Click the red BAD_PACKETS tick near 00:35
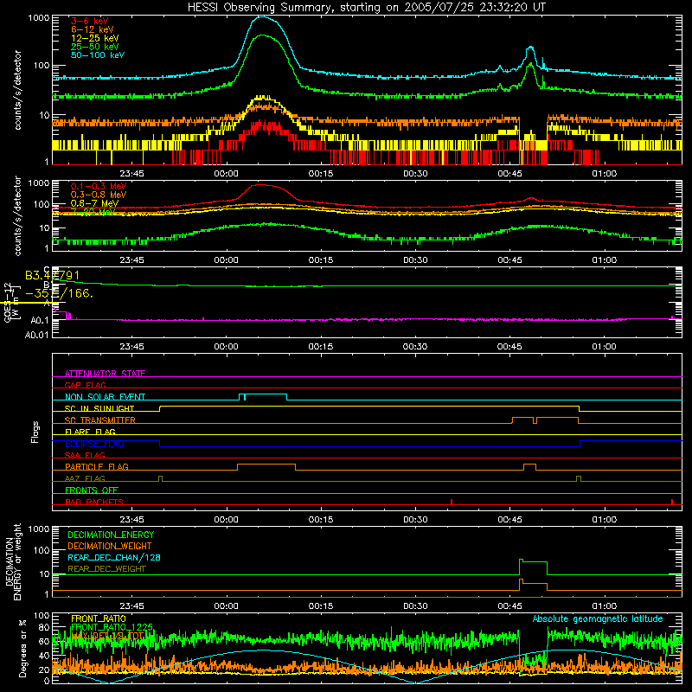Screen dimensions: 692x692 coord(452,502)
